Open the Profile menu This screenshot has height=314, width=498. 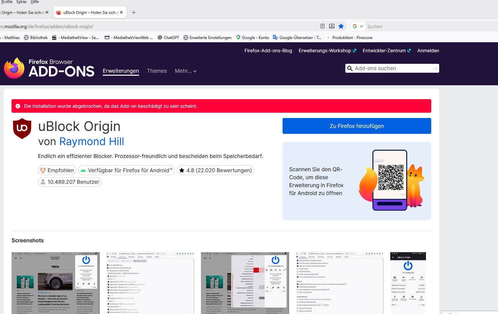pos(7,2)
